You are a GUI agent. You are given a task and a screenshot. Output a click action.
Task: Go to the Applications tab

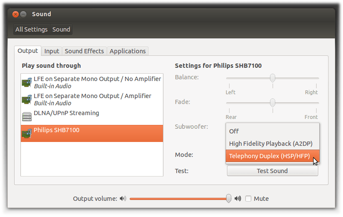click(x=128, y=51)
